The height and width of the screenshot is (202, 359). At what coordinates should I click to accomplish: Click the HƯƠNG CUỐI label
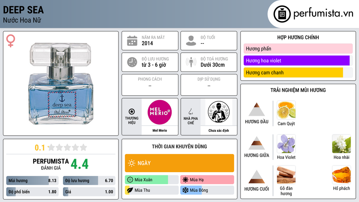(x=257, y=189)
